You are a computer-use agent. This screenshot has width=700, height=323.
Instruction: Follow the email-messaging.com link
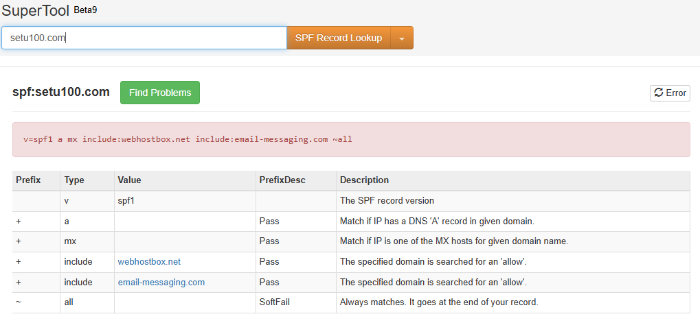[161, 282]
